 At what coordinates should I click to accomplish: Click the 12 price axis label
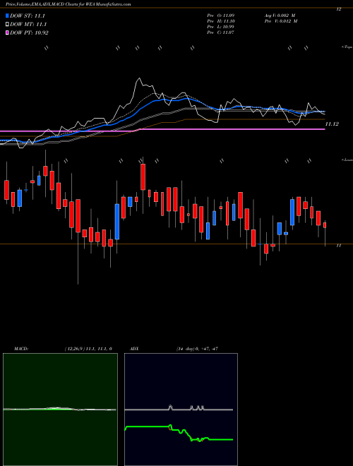[338, 9]
